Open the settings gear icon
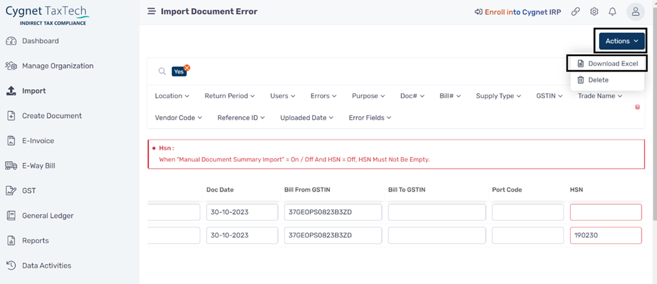This screenshot has width=657, height=284. click(x=594, y=11)
